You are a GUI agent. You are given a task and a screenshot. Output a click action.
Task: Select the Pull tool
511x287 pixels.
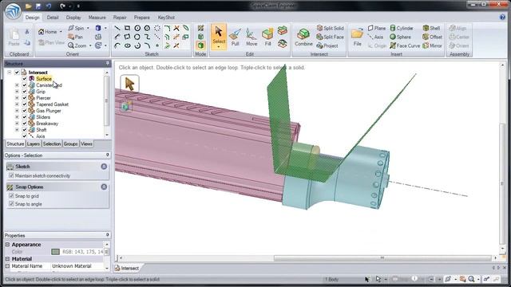(x=235, y=37)
